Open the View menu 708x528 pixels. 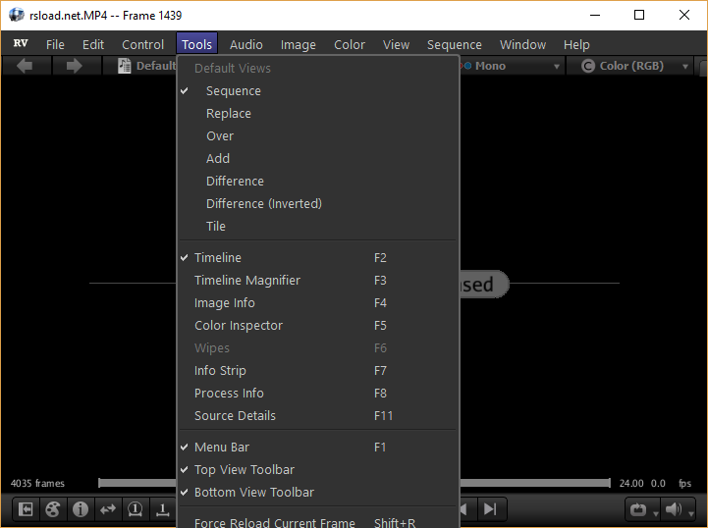pos(396,45)
